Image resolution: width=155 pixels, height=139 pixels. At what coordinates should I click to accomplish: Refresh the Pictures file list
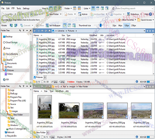pos(46,31)
